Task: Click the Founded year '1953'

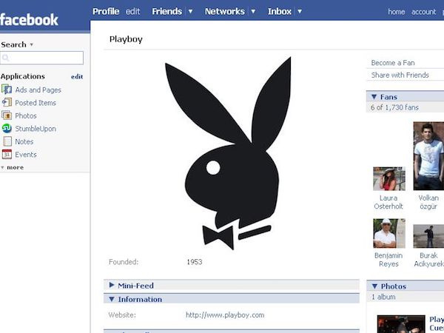Action: point(194,262)
